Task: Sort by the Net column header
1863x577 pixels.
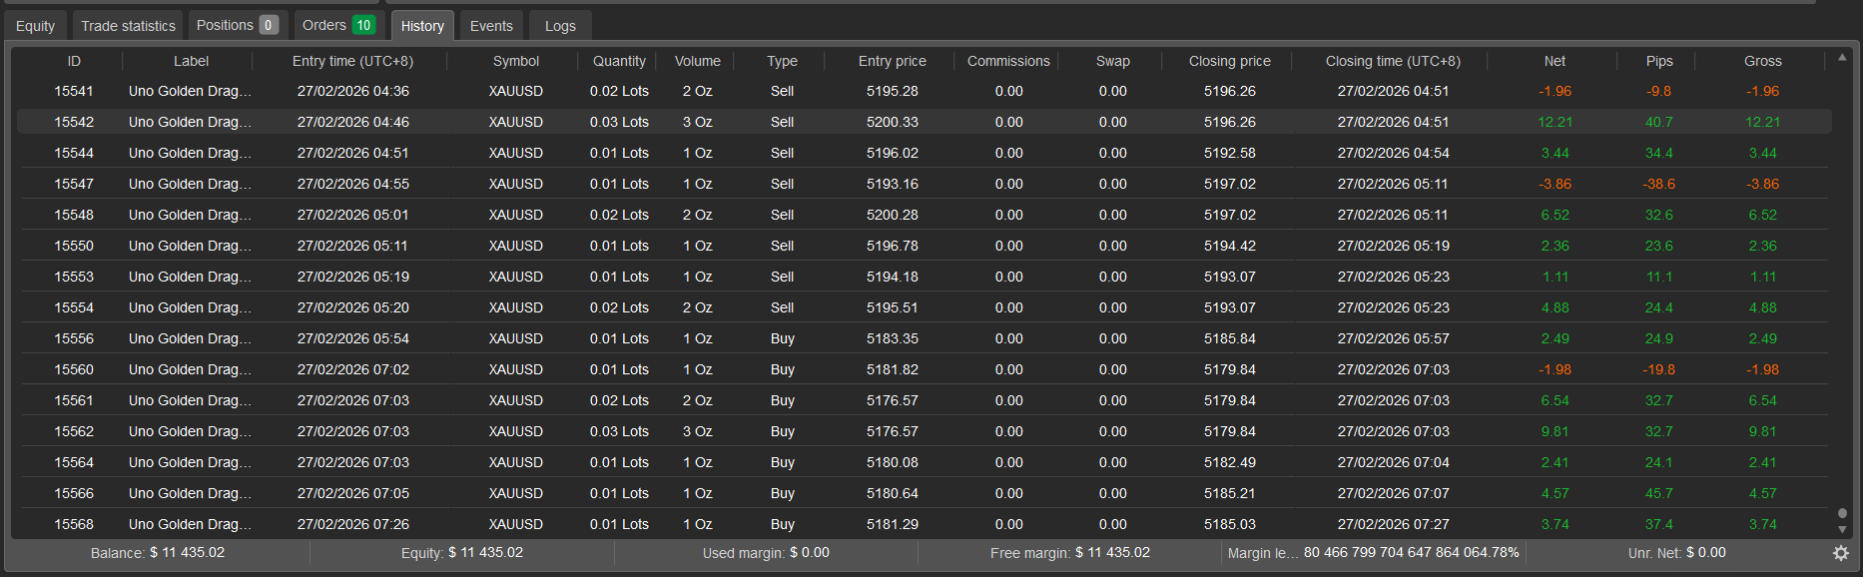Action: tap(1554, 61)
